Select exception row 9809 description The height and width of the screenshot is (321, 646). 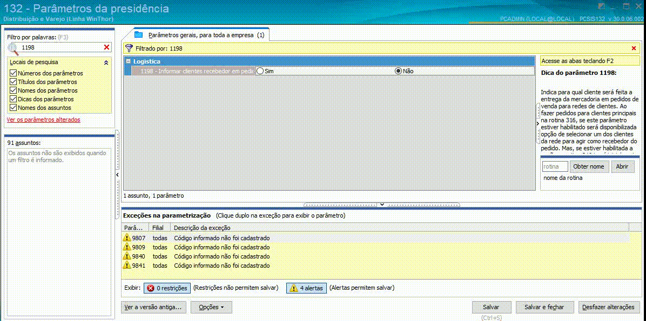click(x=221, y=247)
